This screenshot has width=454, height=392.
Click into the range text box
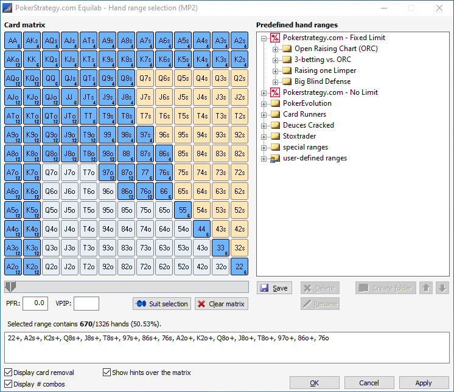point(227,348)
